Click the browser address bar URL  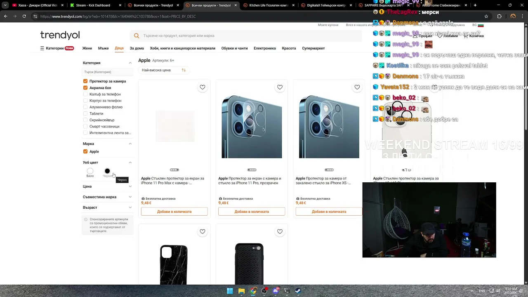(x=118, y=16)
